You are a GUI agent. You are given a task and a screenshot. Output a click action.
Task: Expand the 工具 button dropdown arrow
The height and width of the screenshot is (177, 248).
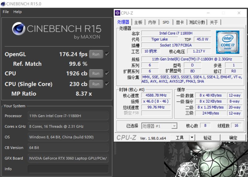click(x=192, y=138)
